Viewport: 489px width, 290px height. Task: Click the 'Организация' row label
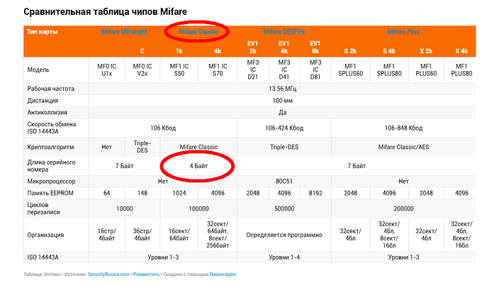point(45,235)
